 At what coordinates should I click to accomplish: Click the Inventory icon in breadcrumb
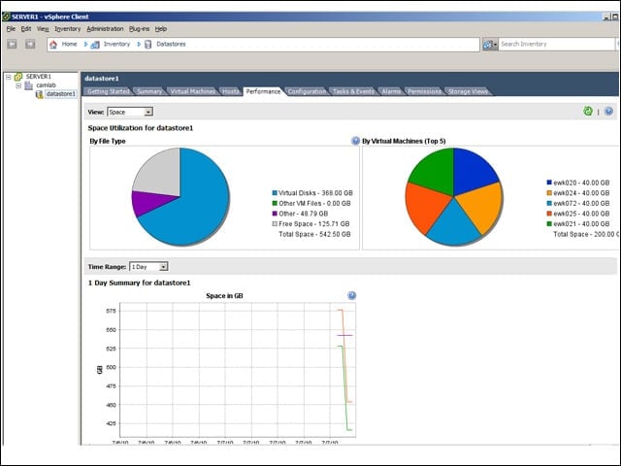point(95,45)
